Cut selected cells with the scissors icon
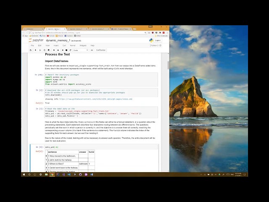269x202 pixels. (40, 50)
